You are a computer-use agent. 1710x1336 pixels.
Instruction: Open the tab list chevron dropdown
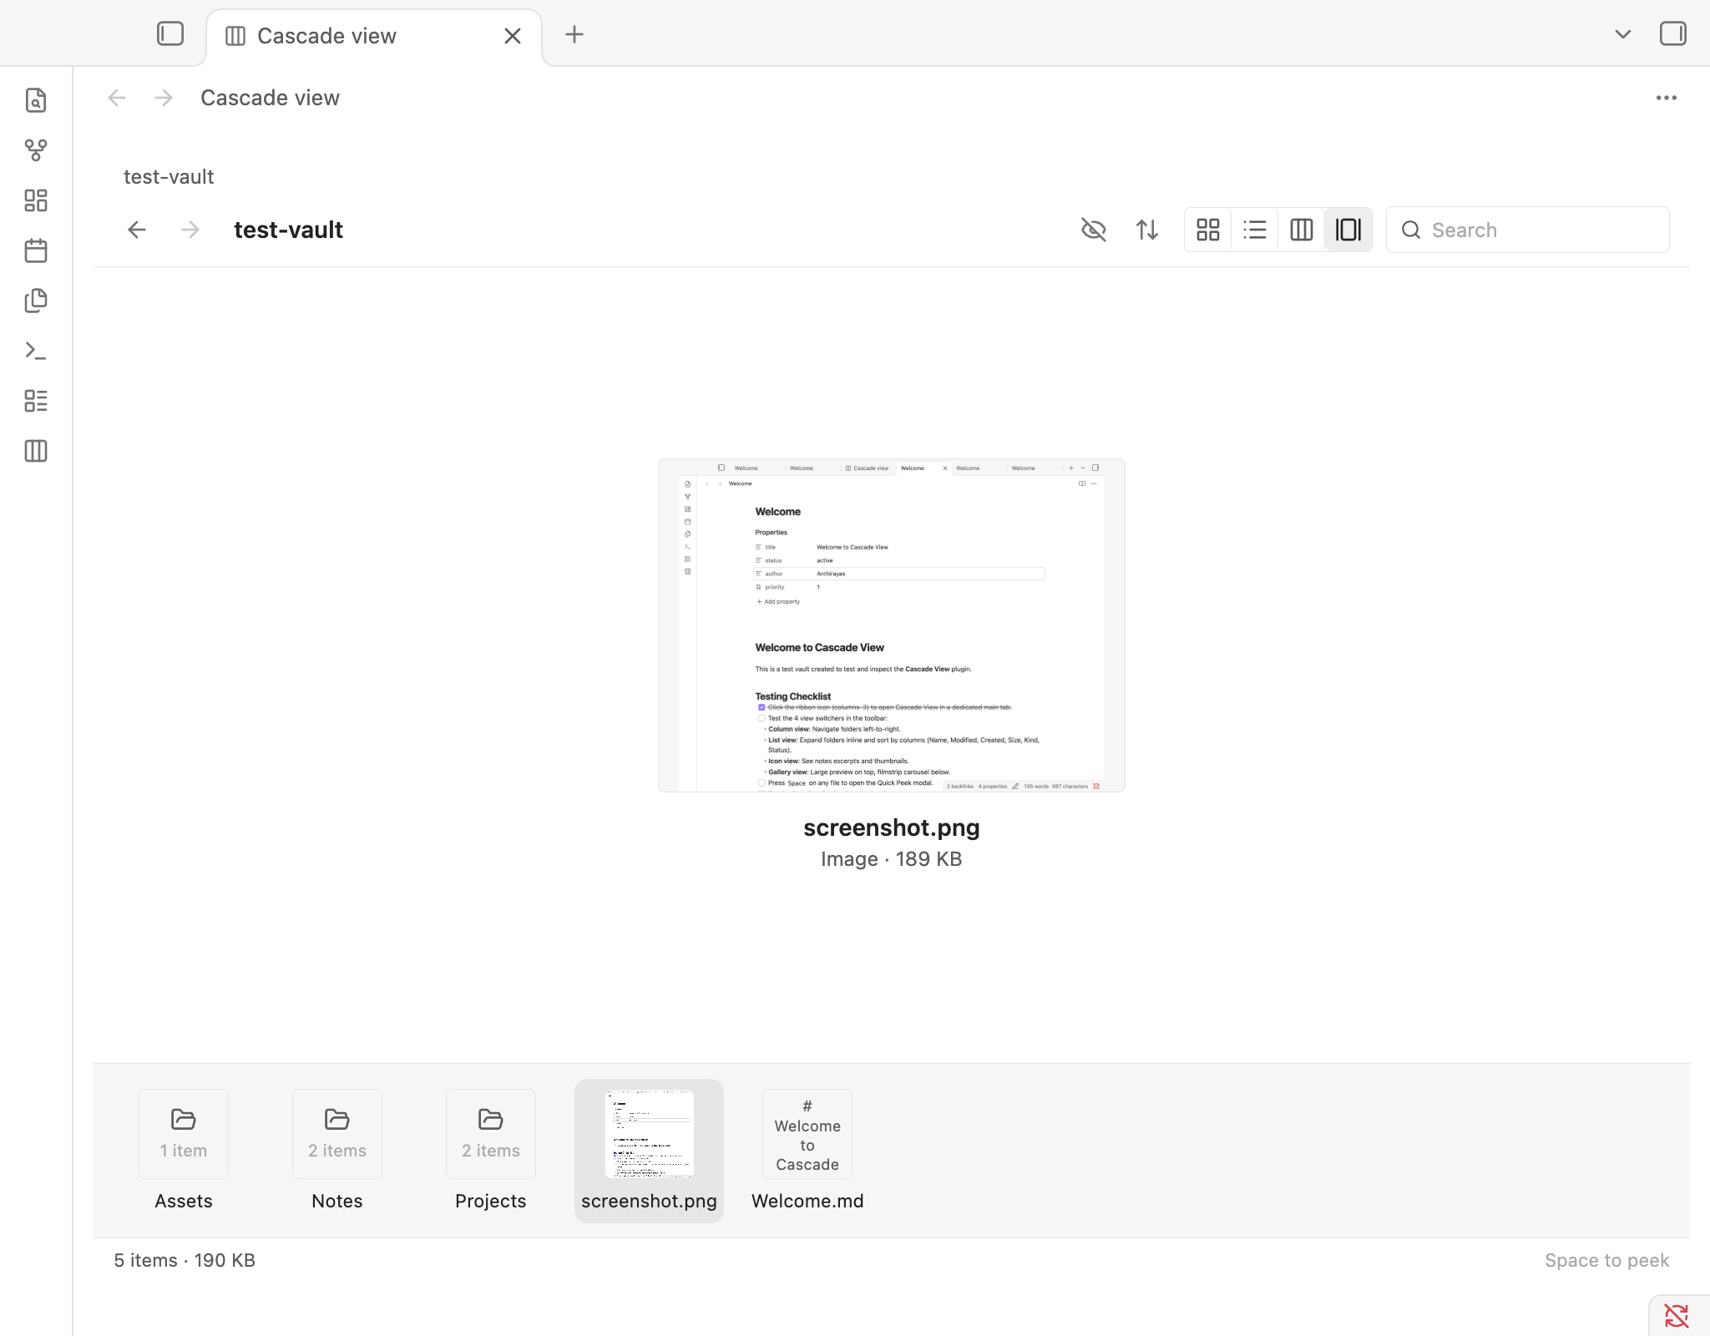pos(1623,34)
